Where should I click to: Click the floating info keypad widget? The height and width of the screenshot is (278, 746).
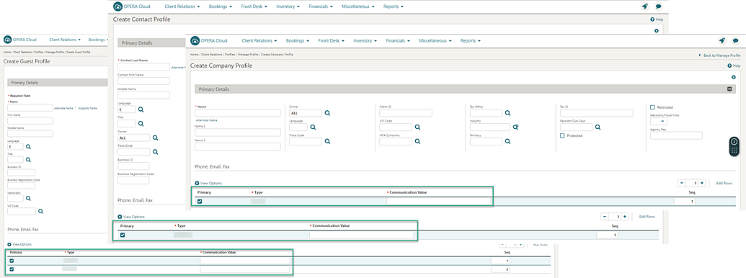click(734, 146)
